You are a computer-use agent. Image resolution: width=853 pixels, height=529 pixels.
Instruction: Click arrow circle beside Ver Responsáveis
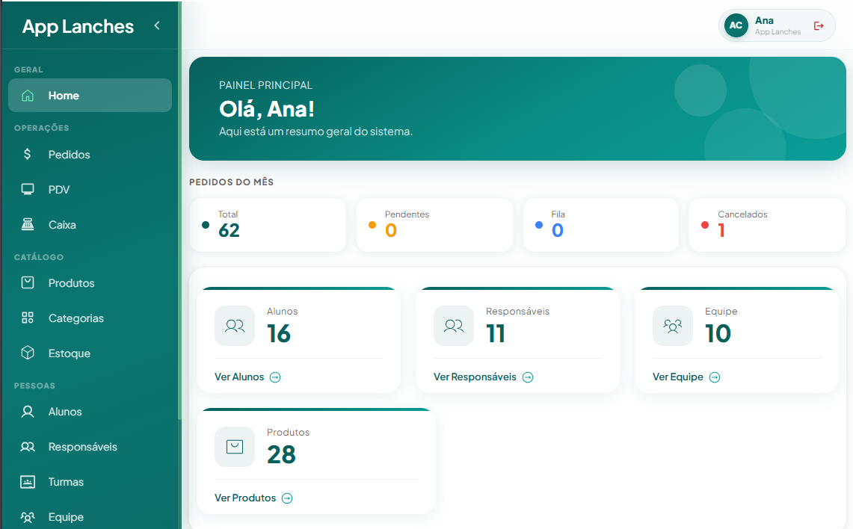pyautogui.click(x=528, y=377)
